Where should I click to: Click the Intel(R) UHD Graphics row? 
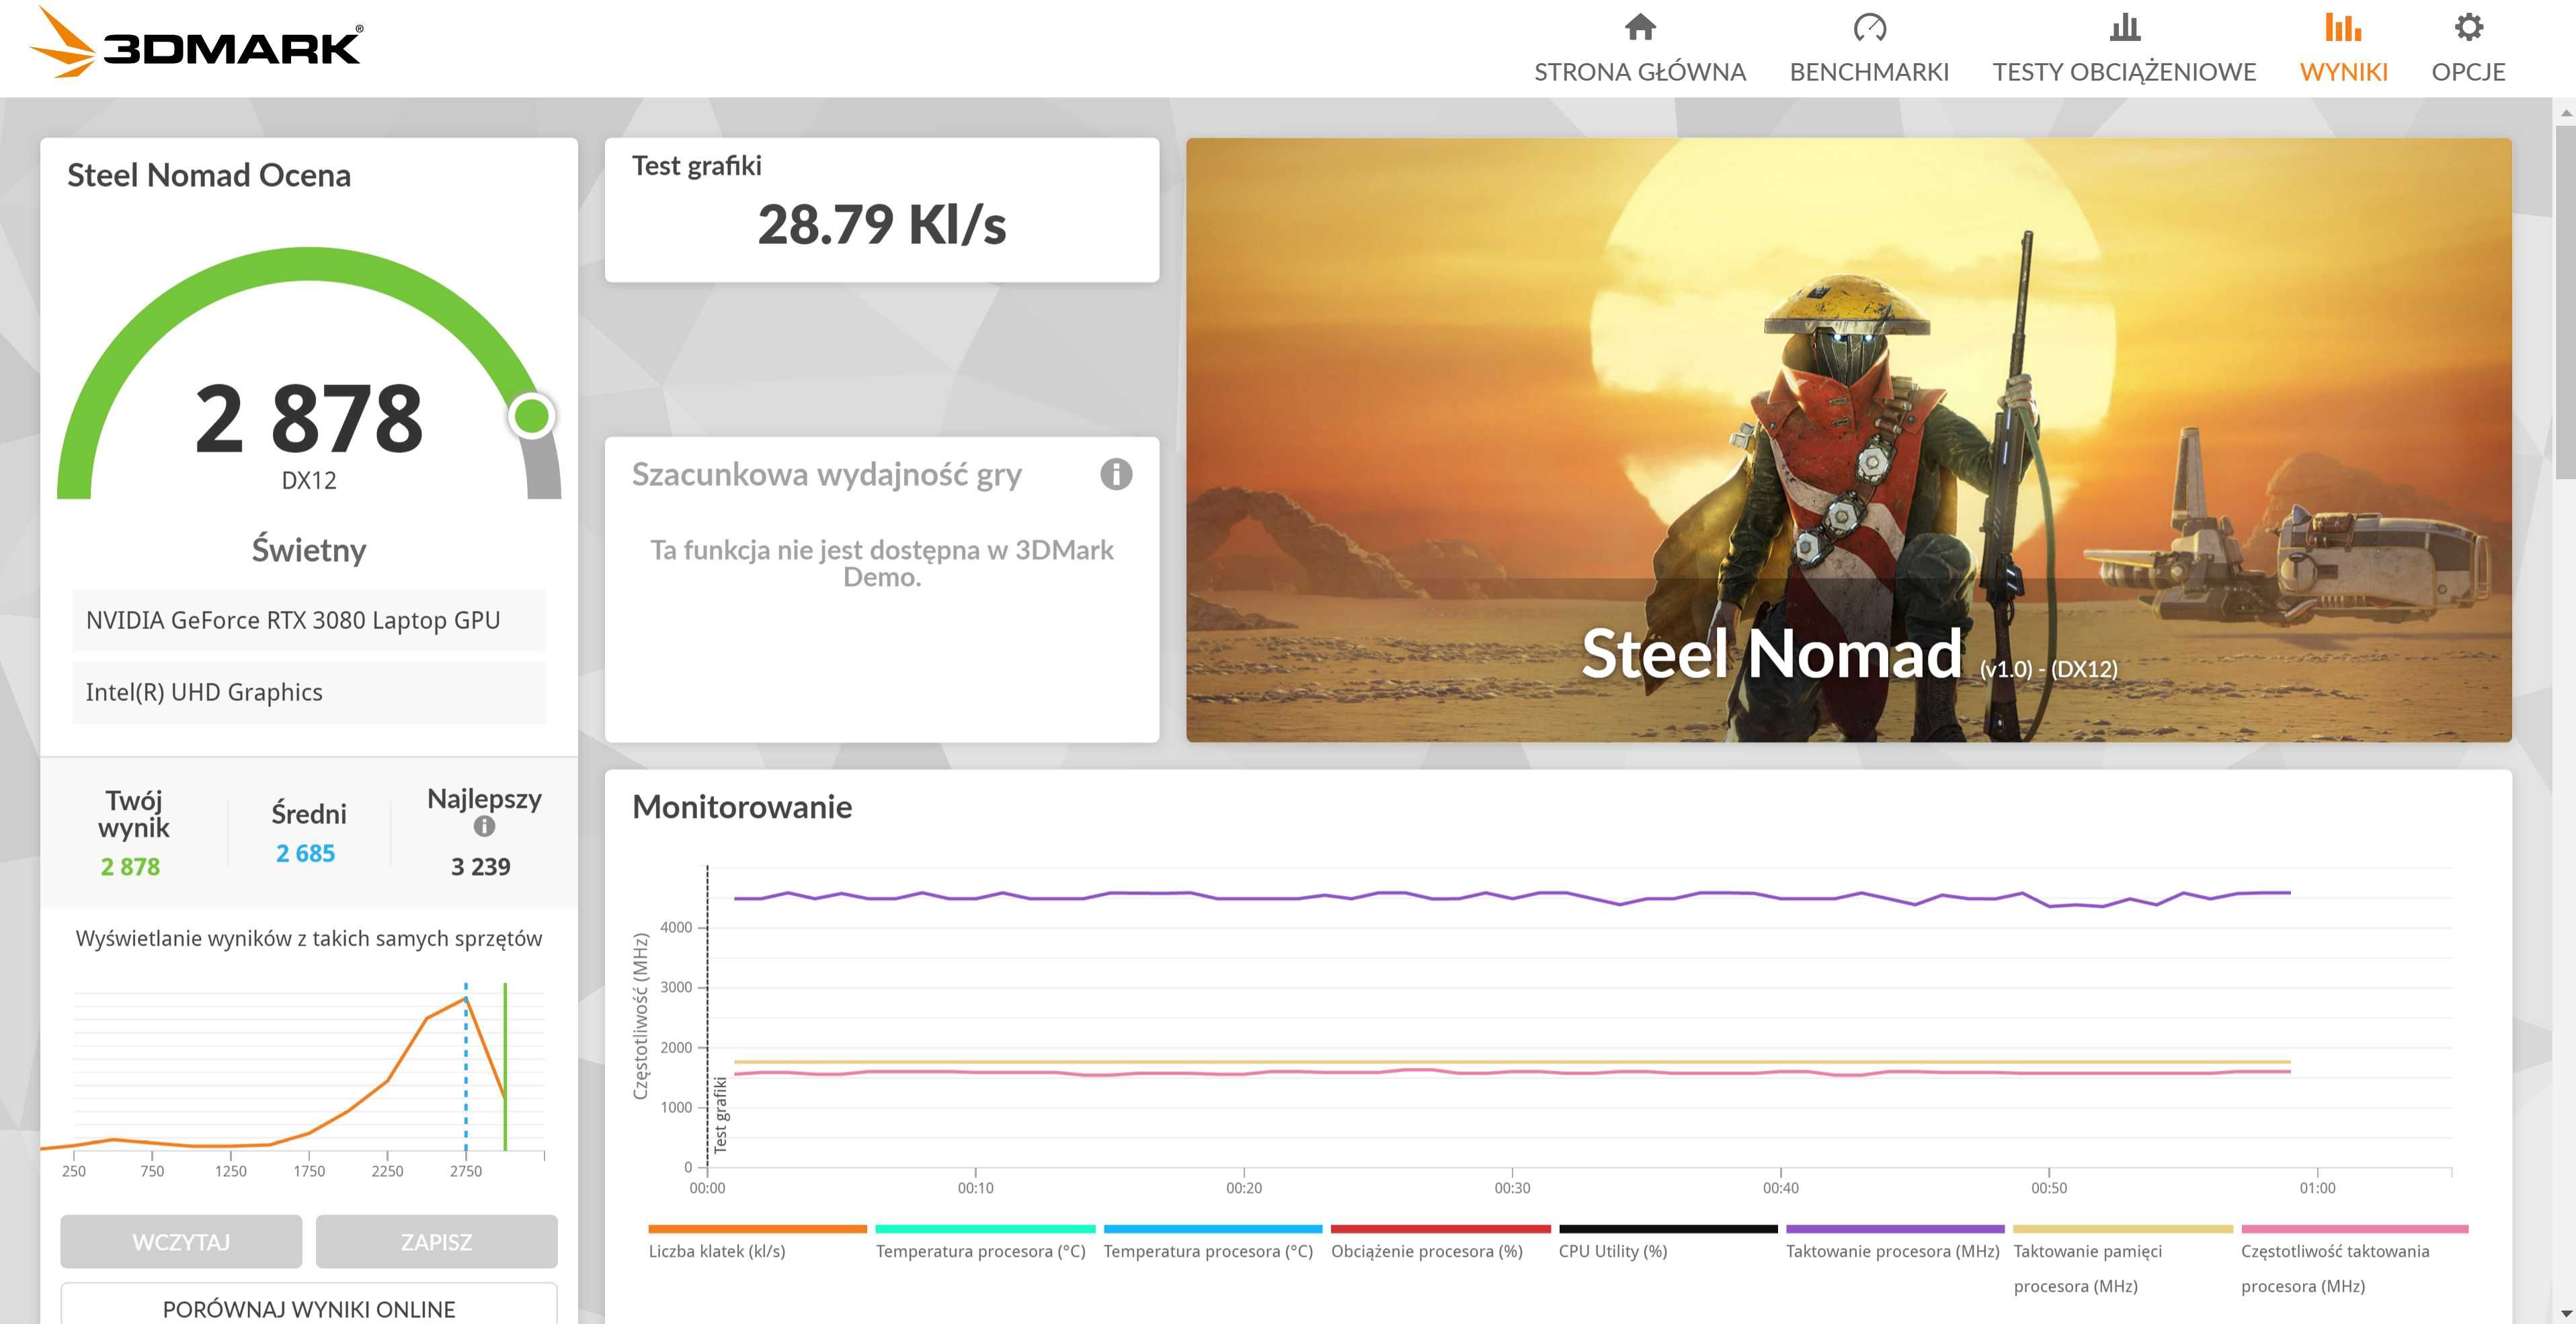click(x=309, y=692)
